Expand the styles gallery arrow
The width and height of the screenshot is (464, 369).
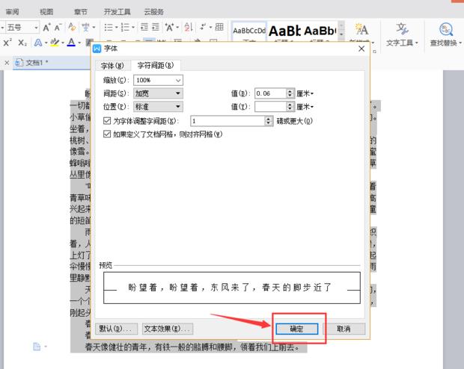pos(341,34)
